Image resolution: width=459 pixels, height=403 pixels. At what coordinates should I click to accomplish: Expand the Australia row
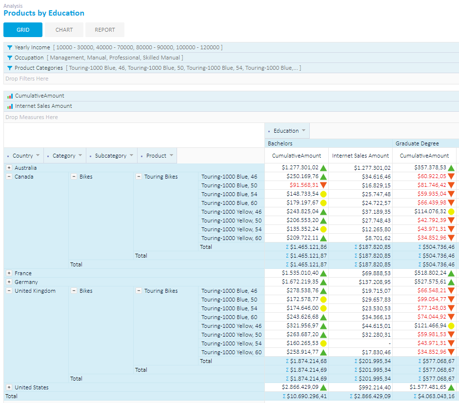8,167
